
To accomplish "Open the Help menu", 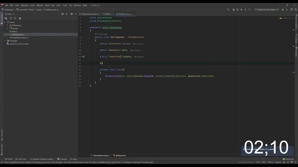I will tap(85, 5).
